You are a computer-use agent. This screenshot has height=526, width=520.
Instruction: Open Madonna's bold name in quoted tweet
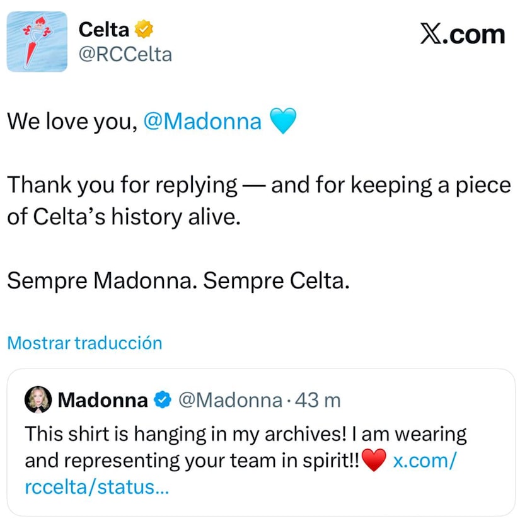(x=103, y=400)
